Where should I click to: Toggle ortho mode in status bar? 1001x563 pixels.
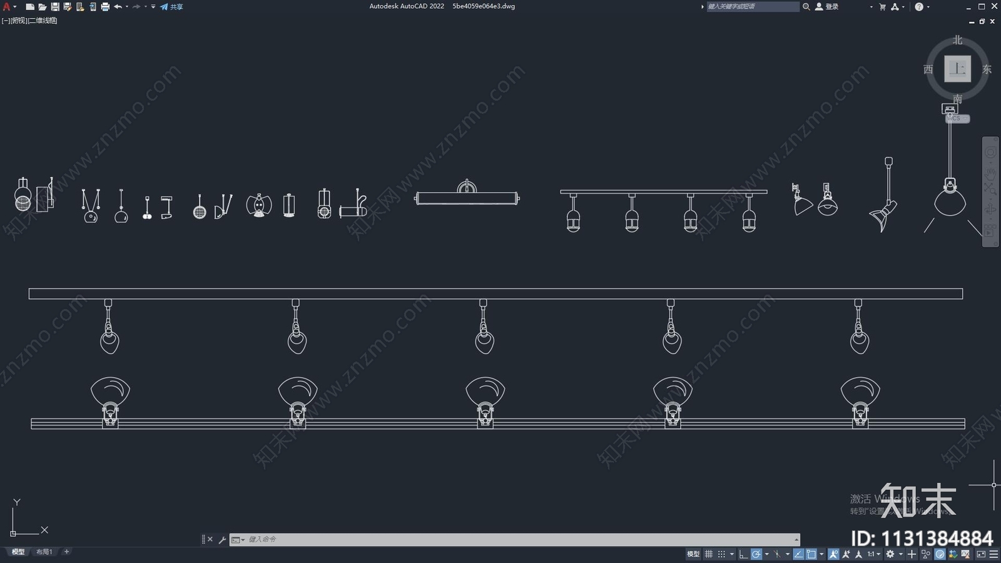[x=743, y=554]
